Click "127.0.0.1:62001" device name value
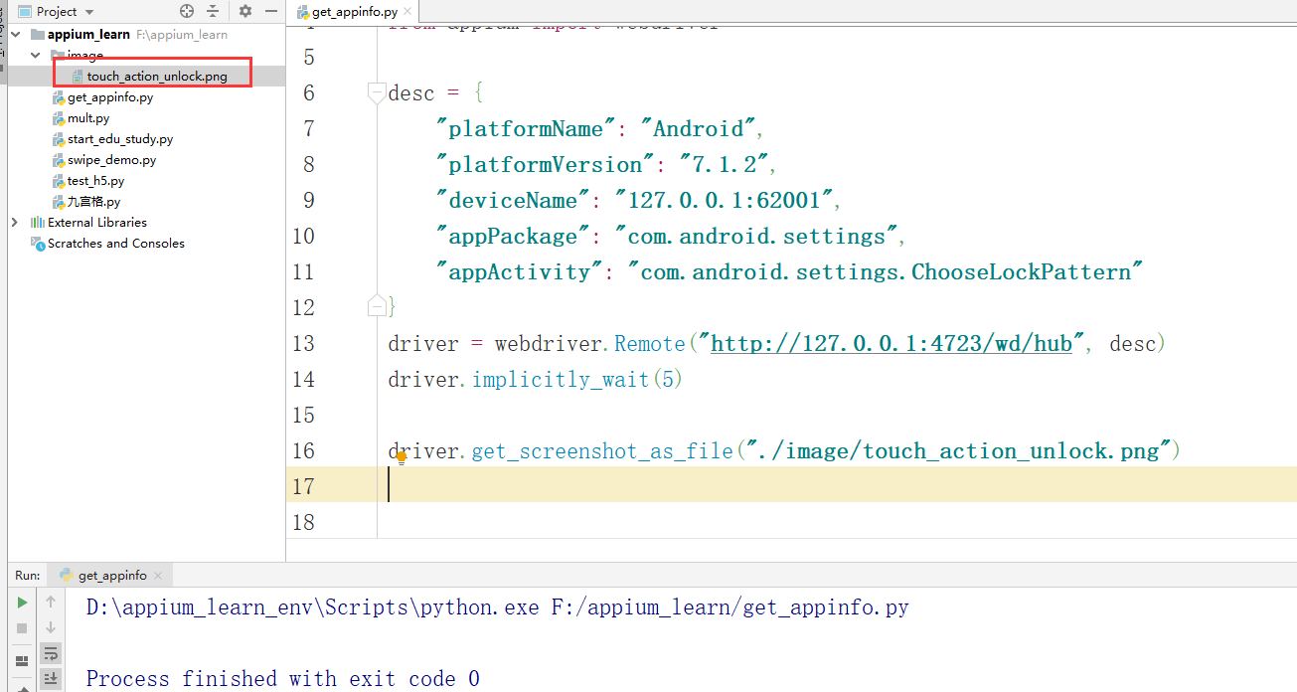Screen dimensions: 1297x692 click(x=723, y=200)
